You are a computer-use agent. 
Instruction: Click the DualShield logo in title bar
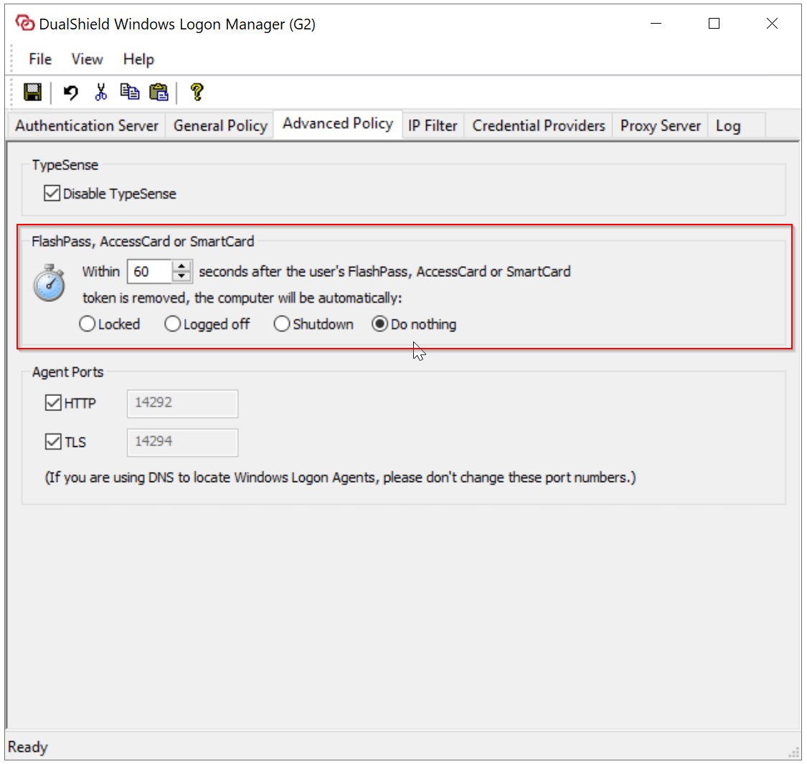coord(25,24)
